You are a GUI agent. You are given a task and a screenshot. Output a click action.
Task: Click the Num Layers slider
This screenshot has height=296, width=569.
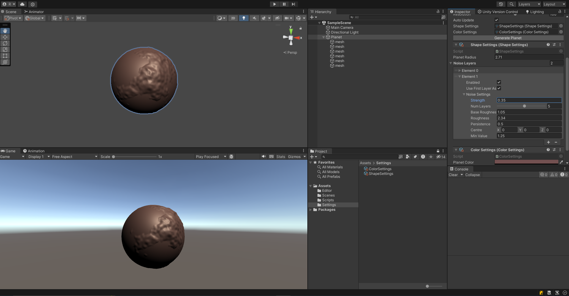click(522, 106)
